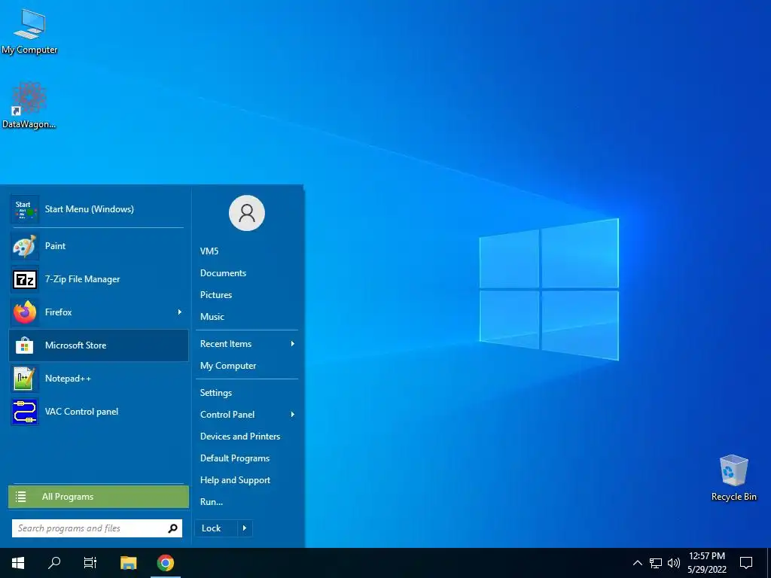
Task: Click the VAC Control panel icon
Action: 25,412
